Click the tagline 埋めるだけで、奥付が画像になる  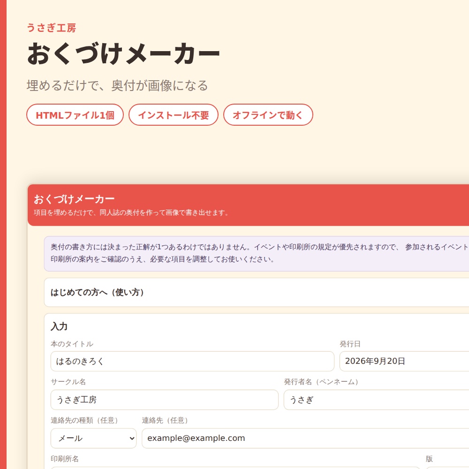pos(117,85)
